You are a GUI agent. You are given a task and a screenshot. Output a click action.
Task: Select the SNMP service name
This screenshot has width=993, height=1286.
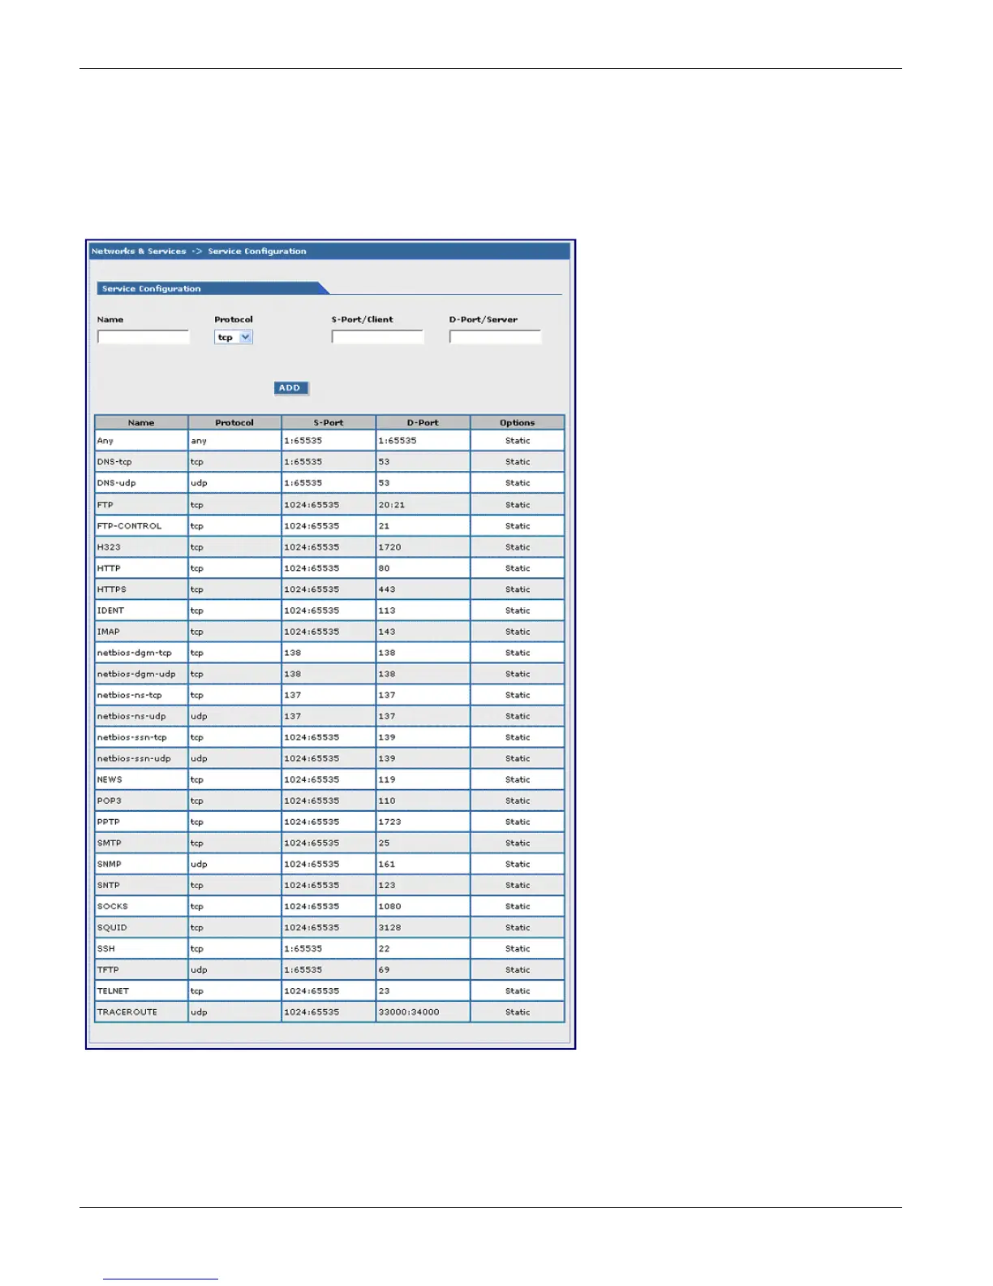pyautogui.click(x=110, y=864)
